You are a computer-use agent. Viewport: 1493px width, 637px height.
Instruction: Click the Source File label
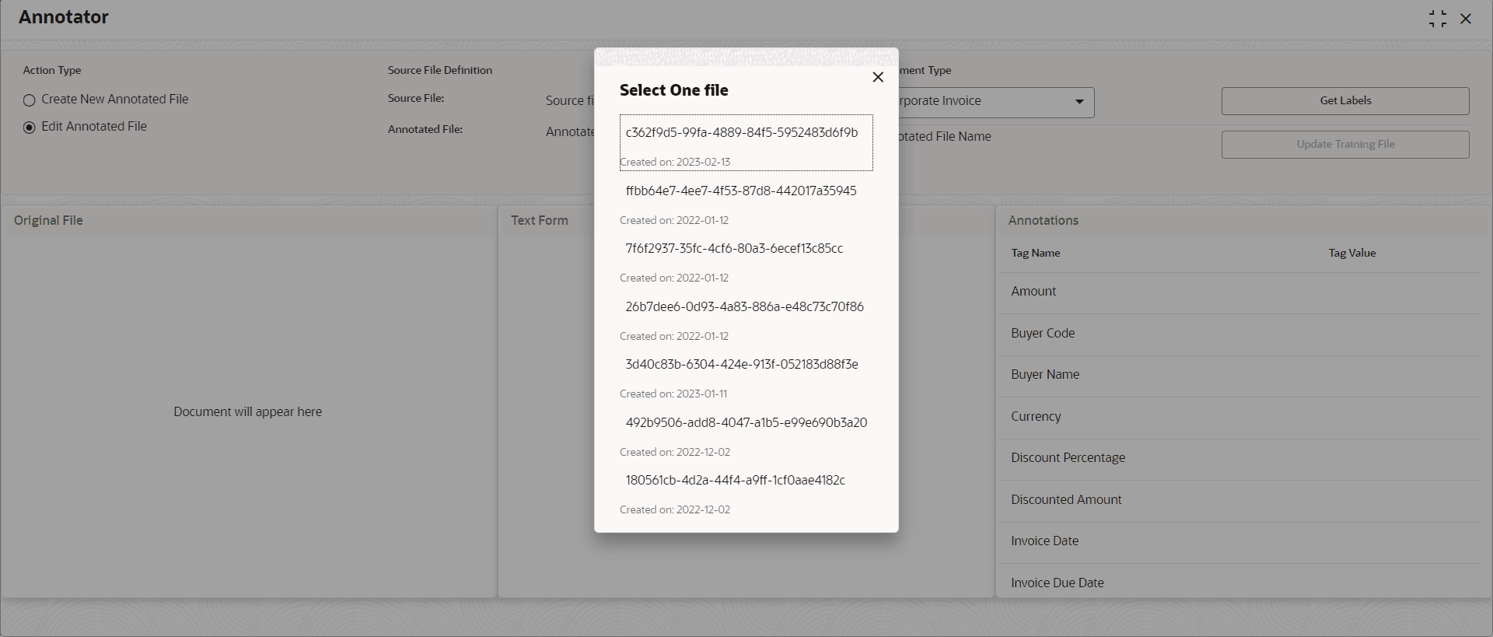[416, 99]
